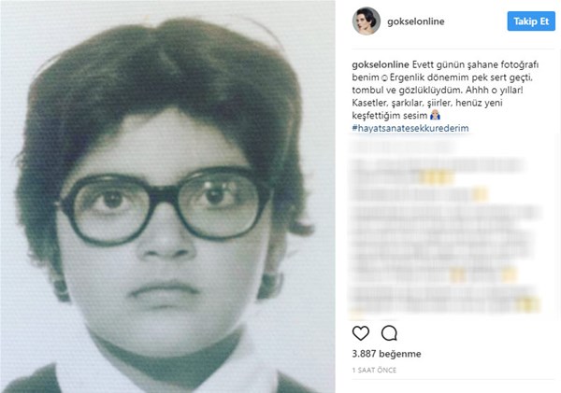This screenshot has height=393, width=561.
Task: Click the heart like icon
Action: 361,333
